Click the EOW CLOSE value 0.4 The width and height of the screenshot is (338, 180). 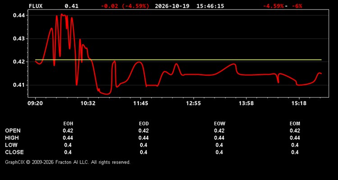[219, 152]
